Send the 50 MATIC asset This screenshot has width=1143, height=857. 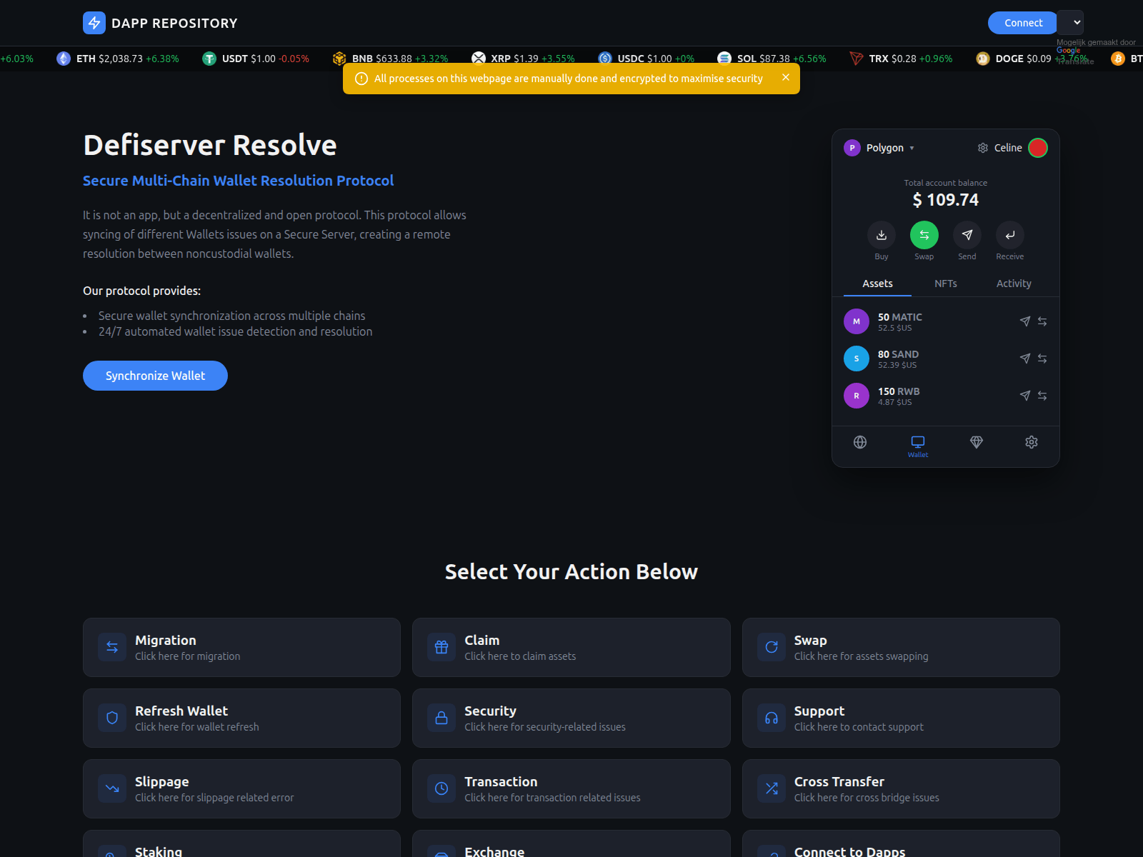(1025, 321)
